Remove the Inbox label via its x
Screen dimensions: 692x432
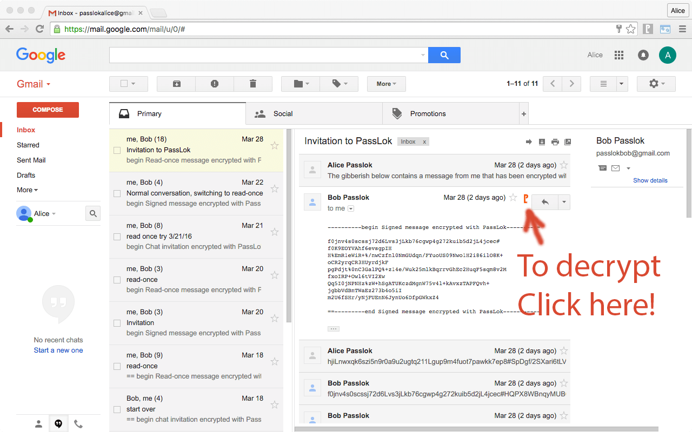(424, 142)
